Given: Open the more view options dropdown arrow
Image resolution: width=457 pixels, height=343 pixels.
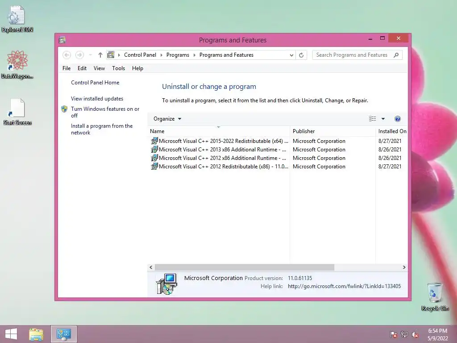Looking at the screenshot, I should 383,119.
